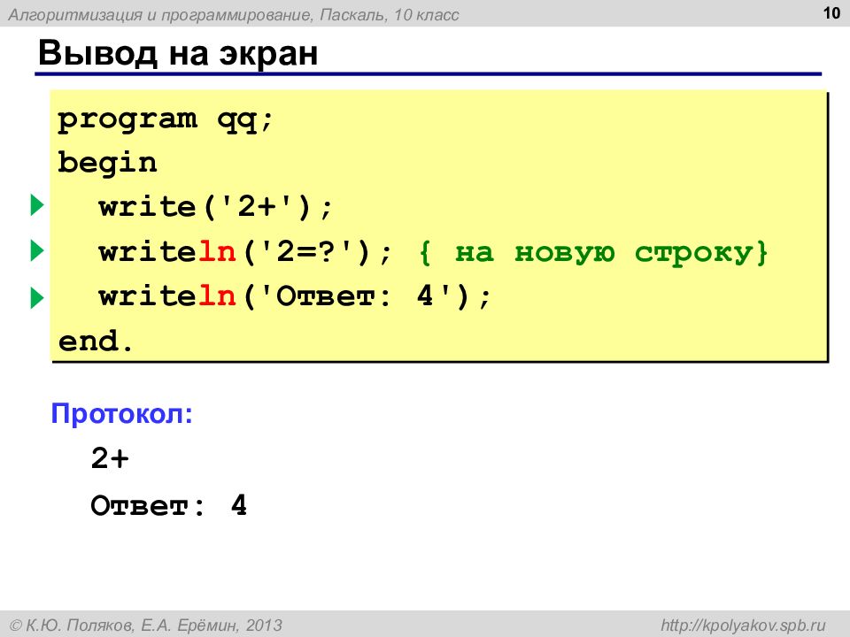
Task: Click the header 'Алгоритмизация и программирование, Паскаль, 10 класс'
Action: tap(234, 15)
